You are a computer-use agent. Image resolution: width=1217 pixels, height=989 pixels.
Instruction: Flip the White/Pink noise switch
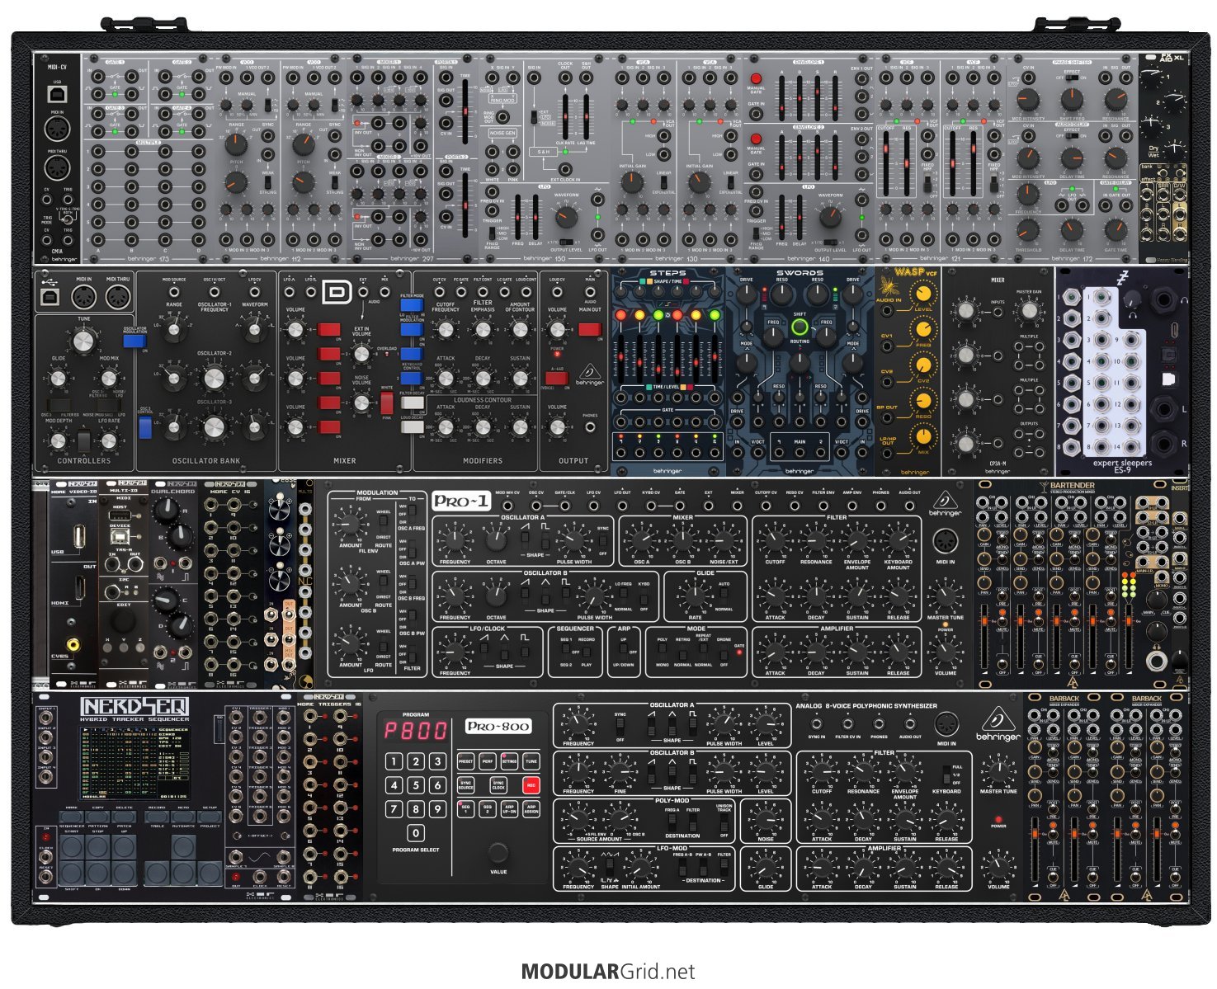[x=387, y=403]
